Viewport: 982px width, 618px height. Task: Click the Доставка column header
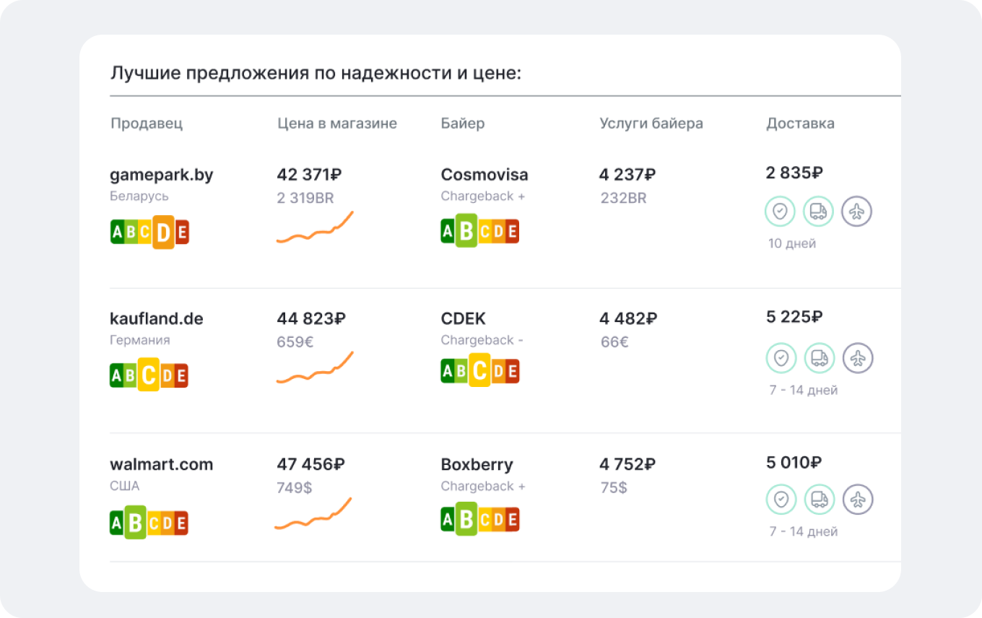coord(800,123)
